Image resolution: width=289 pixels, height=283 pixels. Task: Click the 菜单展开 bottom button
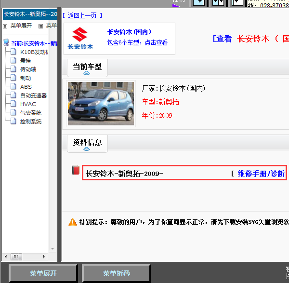(43, 273)
